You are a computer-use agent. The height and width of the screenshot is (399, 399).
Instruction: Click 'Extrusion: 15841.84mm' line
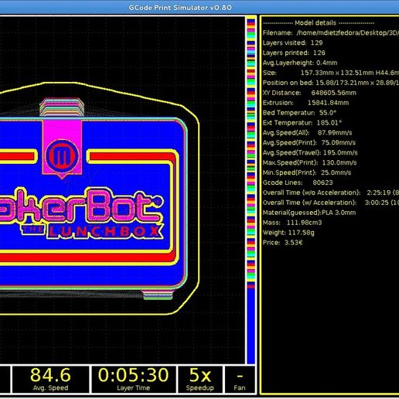(x=305, y=103)
